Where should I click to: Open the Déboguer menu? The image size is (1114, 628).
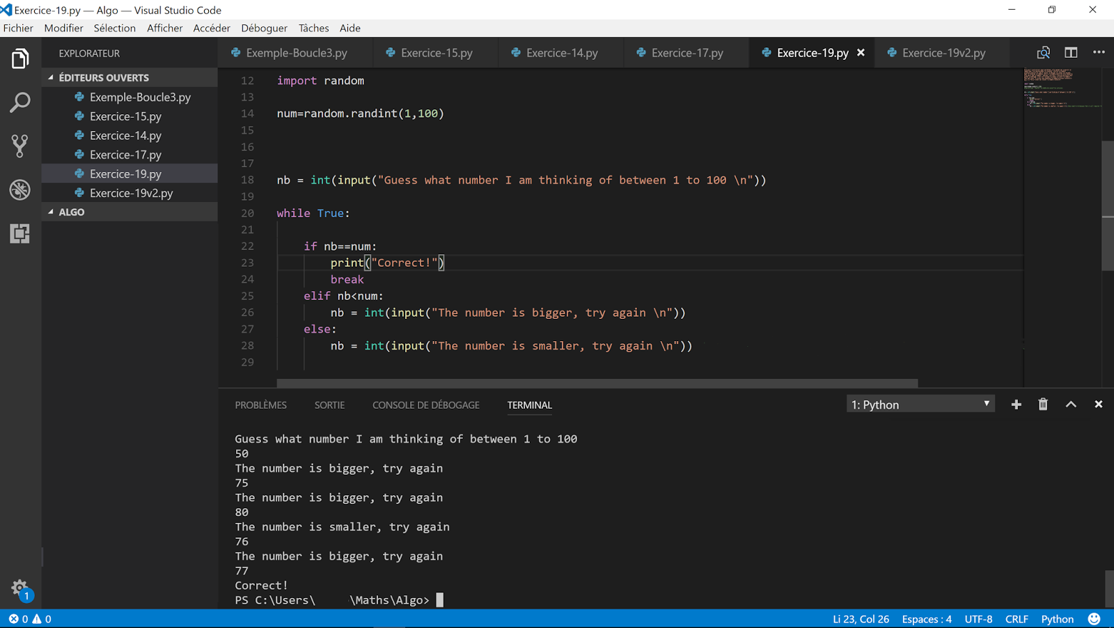(x=264, y=28)
